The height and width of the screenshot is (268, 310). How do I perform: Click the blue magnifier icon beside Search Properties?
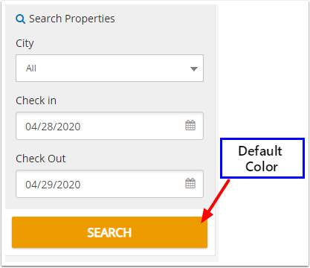point(20,19)
